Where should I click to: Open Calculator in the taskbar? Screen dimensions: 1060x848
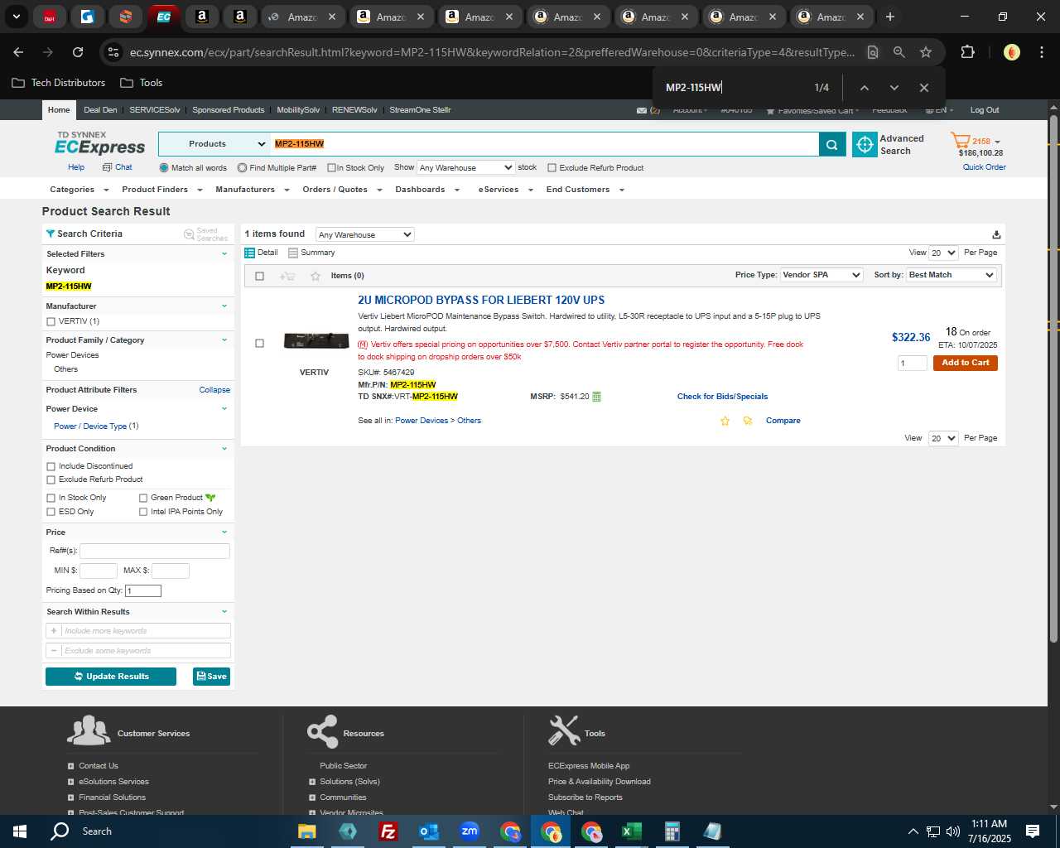(x=672, y=831)
